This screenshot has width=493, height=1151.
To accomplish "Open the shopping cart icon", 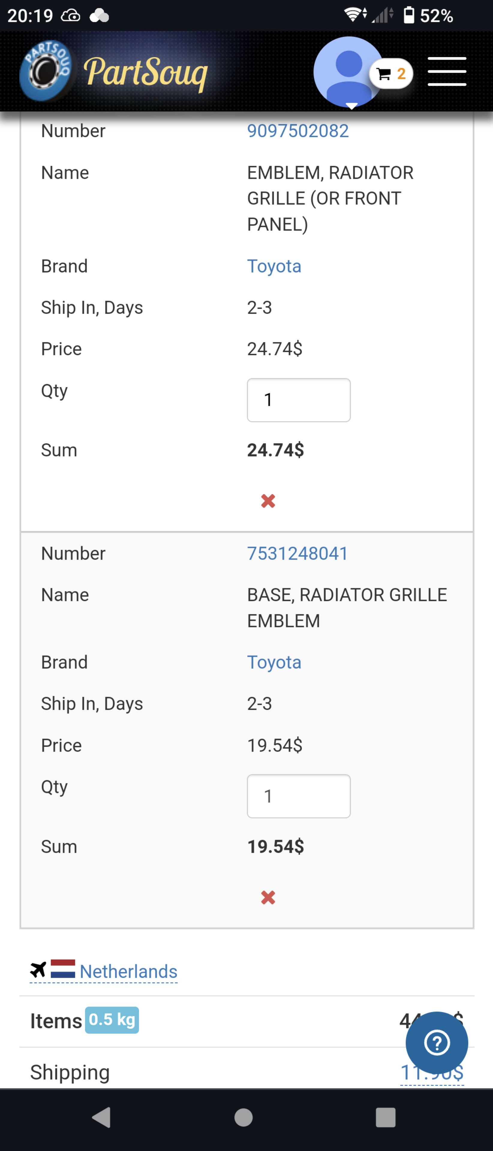I will click(x=383, y=73).
